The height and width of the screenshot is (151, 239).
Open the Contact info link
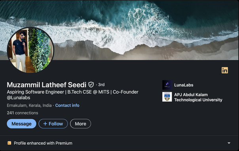coord(67,105)
